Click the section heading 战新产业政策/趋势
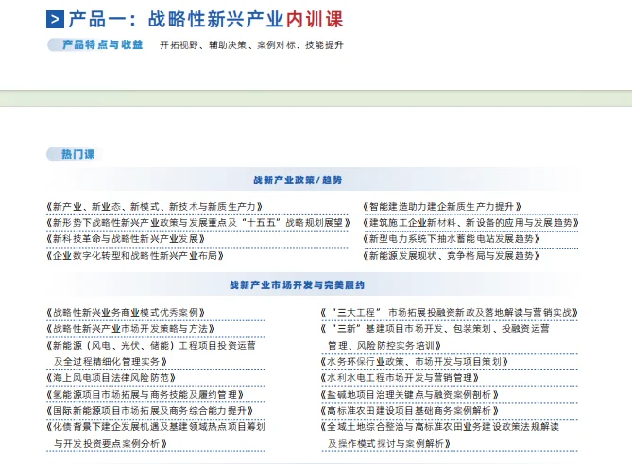The image size is (632, 464). 298,180
